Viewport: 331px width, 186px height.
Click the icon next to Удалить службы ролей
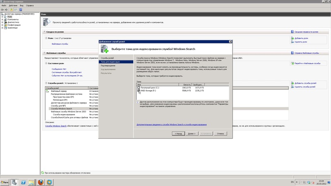click(293, 87)
